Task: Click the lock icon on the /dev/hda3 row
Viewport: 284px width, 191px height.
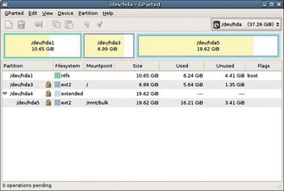Action: [x=48, y=85]
